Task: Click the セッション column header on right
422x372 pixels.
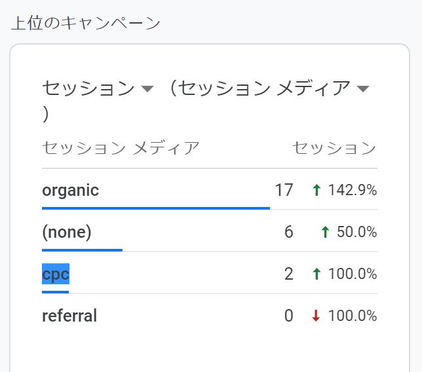Action: [x=334, y=148]
